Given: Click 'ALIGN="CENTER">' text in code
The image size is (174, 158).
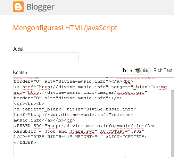Looking at the screenshot, I should 126,137.
